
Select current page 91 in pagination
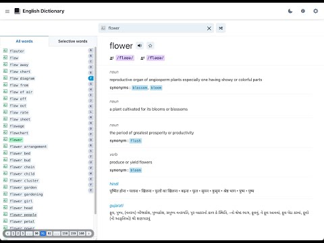[43, 234]
